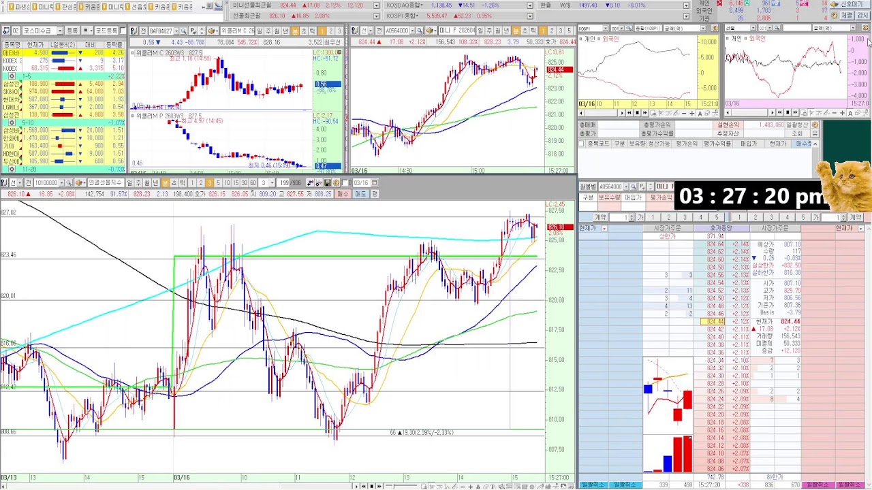Open dropdown arrow on the 미니선물최근월 row
The width and height of the screenshot is (872, 490).
click(x=376, y=5)
